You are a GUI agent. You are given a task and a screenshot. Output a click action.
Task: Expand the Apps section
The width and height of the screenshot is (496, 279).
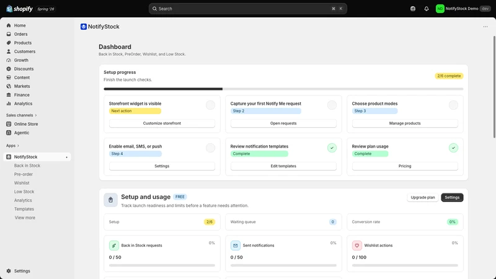click(x=12, y=146)
